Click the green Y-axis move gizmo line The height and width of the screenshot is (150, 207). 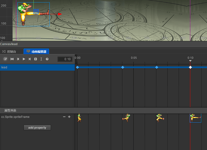point(34,4)
